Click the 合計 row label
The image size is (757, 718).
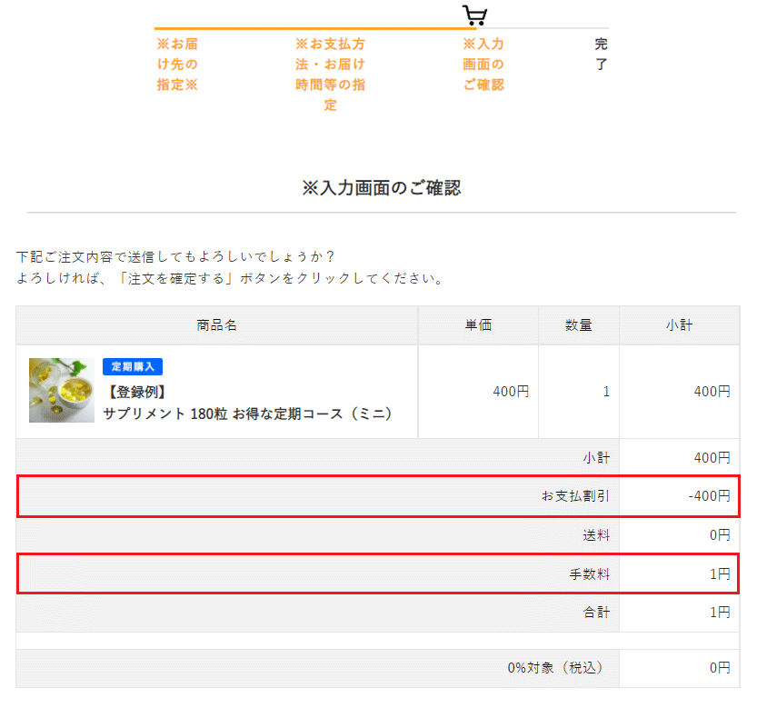pyautogui.click(x=596, y=613)
